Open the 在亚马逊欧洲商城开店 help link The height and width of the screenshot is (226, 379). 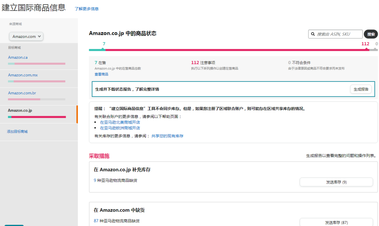[120, 128]
